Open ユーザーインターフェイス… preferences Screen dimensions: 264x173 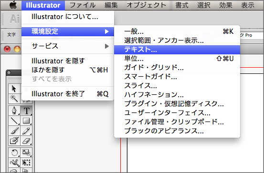[177, 113]
